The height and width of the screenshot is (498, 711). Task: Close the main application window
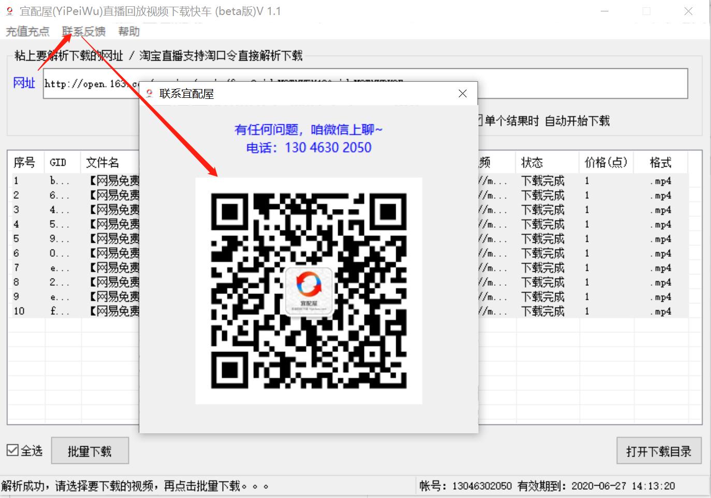688,11
